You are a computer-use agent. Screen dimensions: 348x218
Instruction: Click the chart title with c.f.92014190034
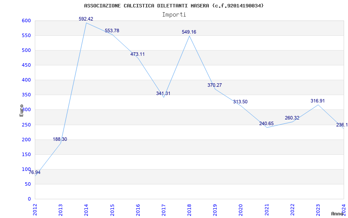click(x=174, y=6)
